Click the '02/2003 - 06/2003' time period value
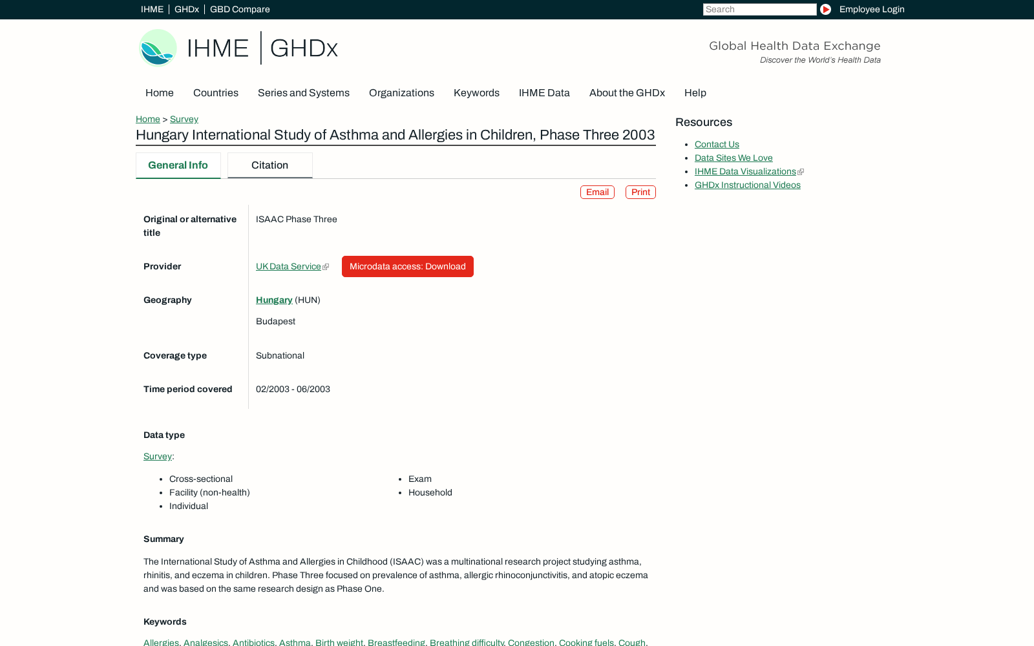This screenshot has height=646, width=1034. pyautogui.click(x=293, y=389)
